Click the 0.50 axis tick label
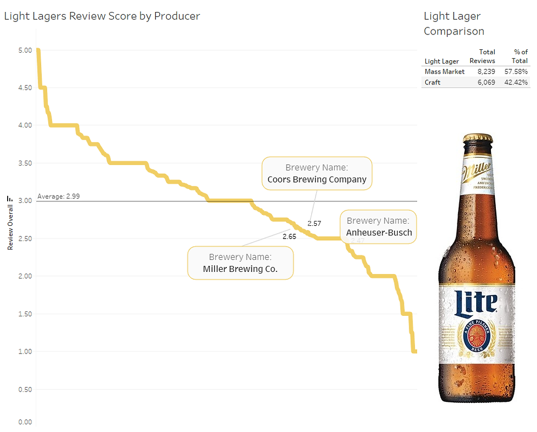Screen dimensions: 537x432 [25, 390]
